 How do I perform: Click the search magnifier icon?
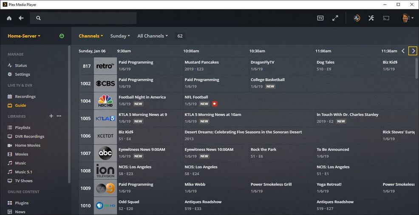click(x=38, y=18)
